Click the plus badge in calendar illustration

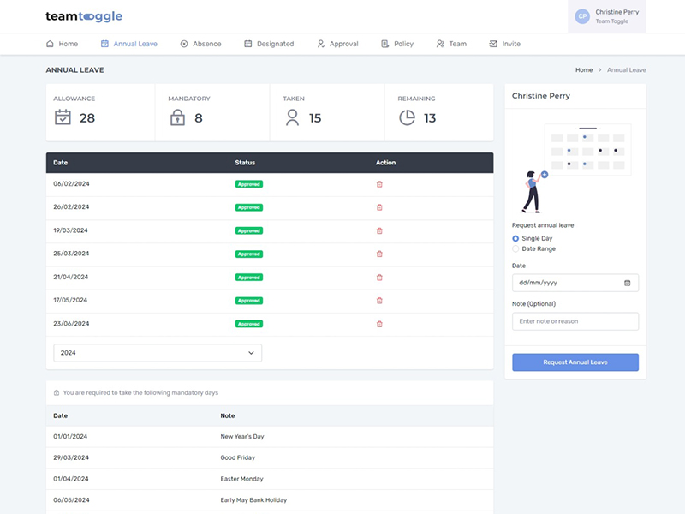coord(545,175)
